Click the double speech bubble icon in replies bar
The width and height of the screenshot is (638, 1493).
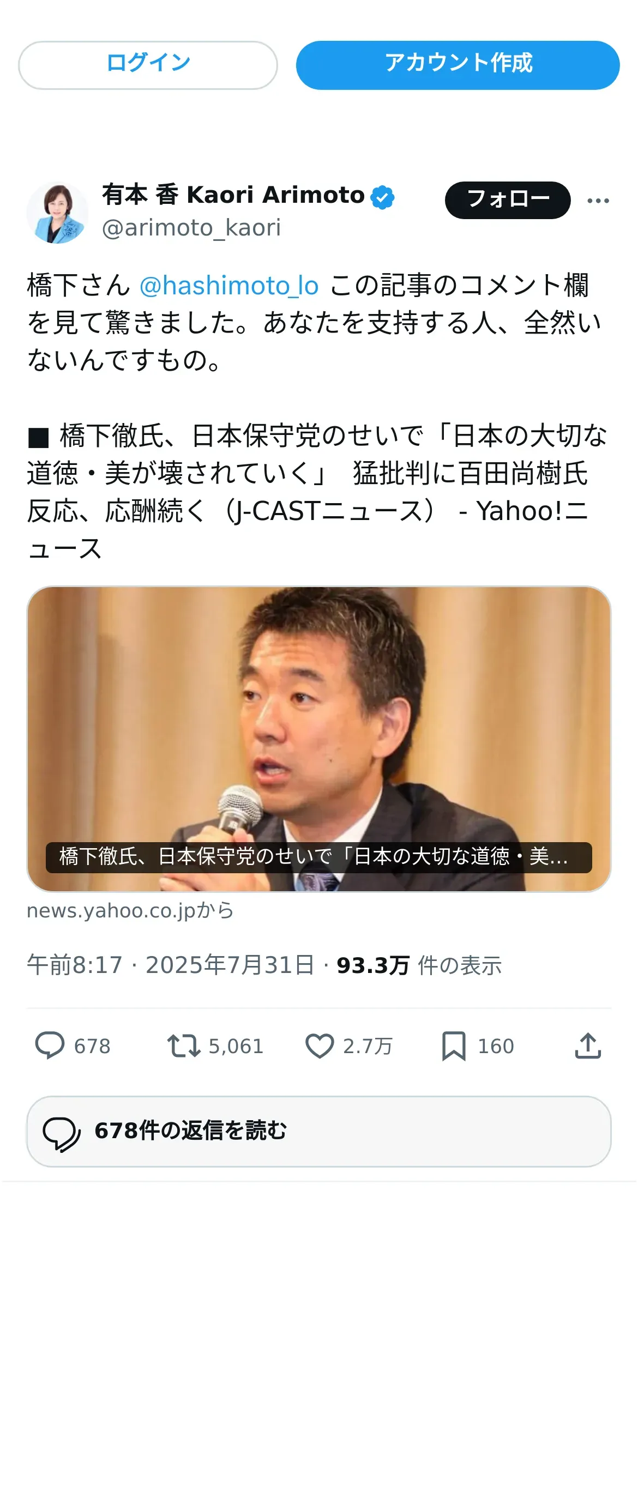click(62, 1133)
